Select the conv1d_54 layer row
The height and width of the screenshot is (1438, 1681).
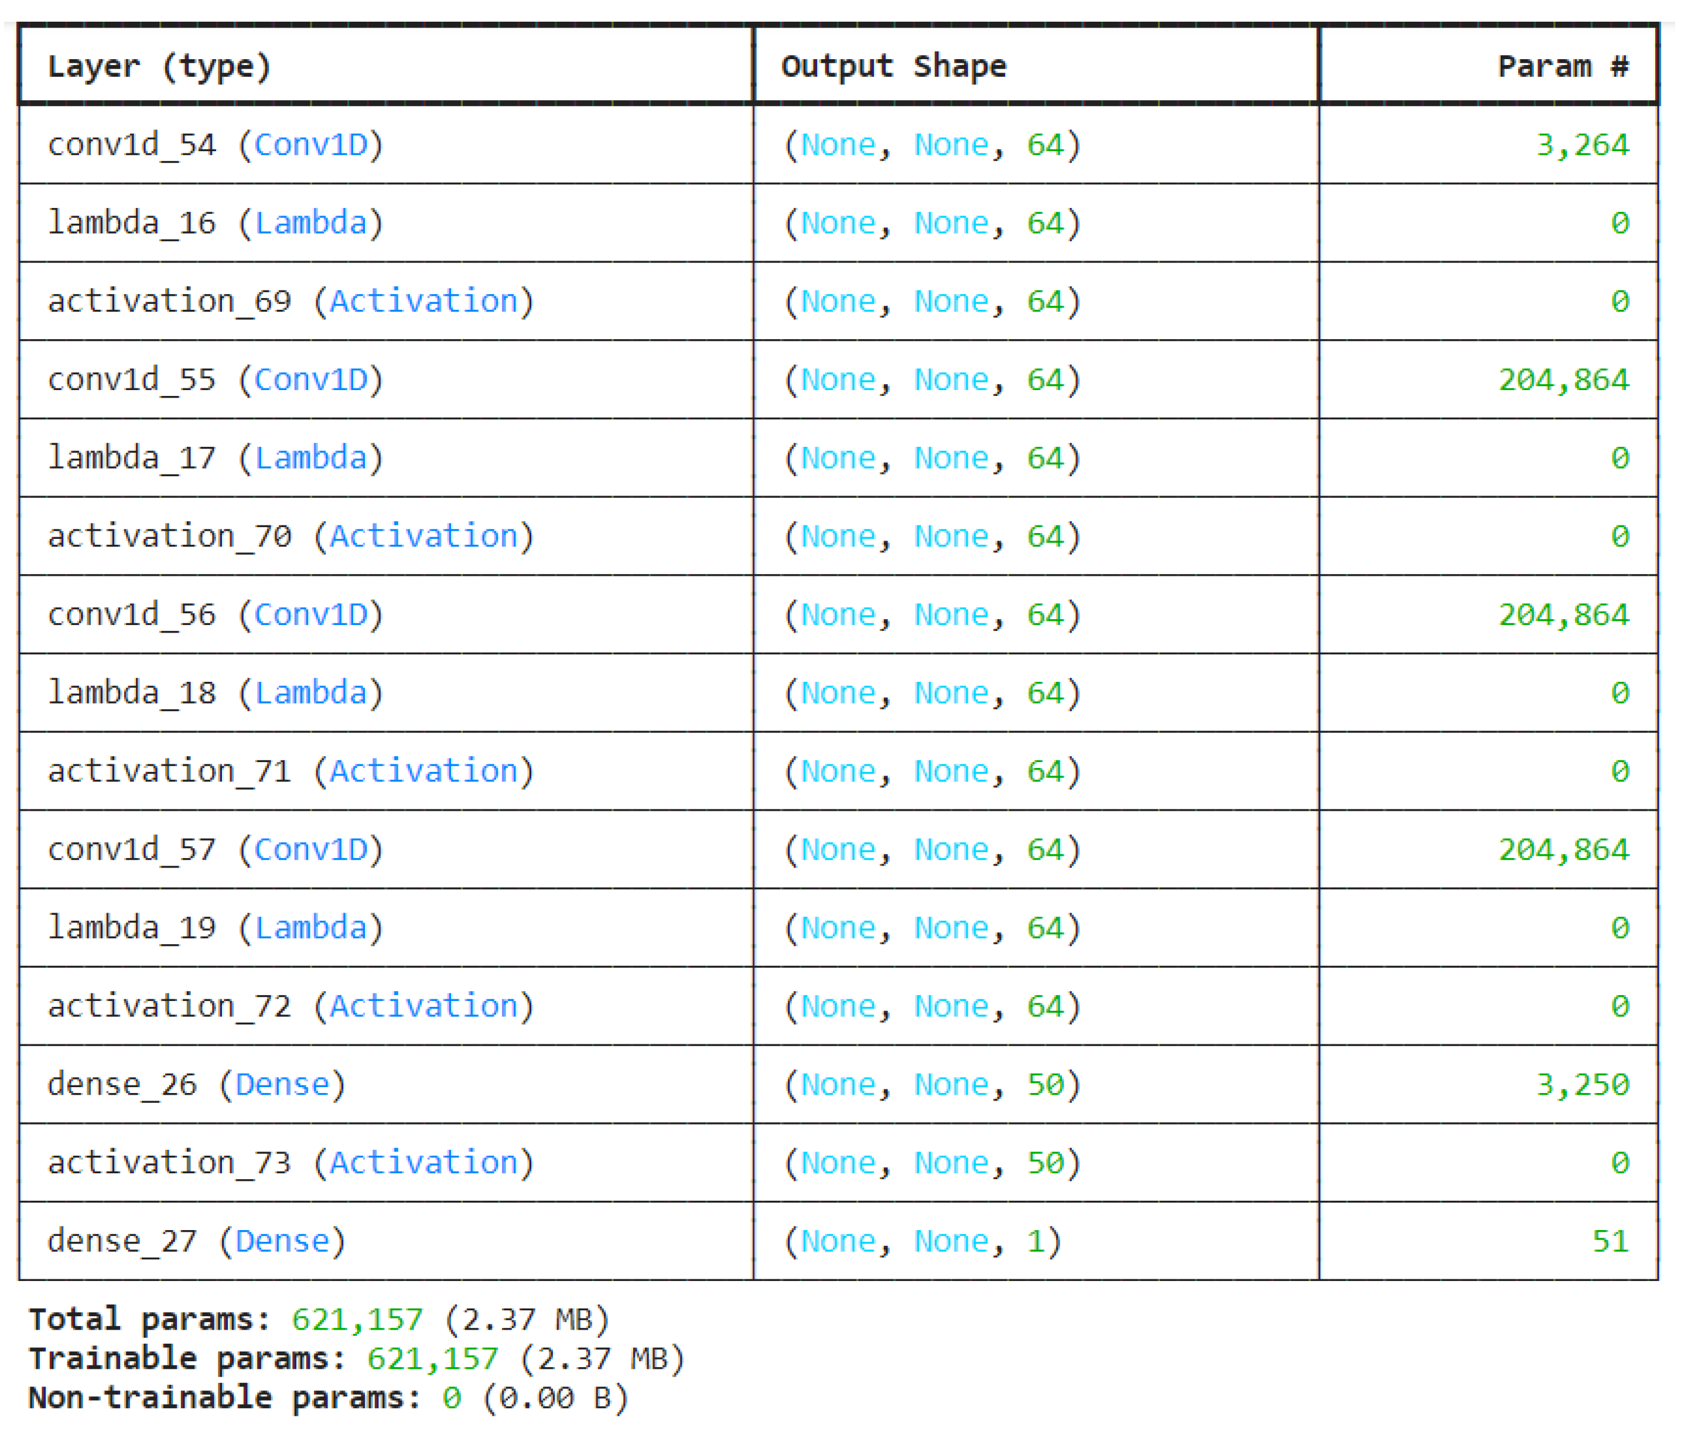[215, 145]
